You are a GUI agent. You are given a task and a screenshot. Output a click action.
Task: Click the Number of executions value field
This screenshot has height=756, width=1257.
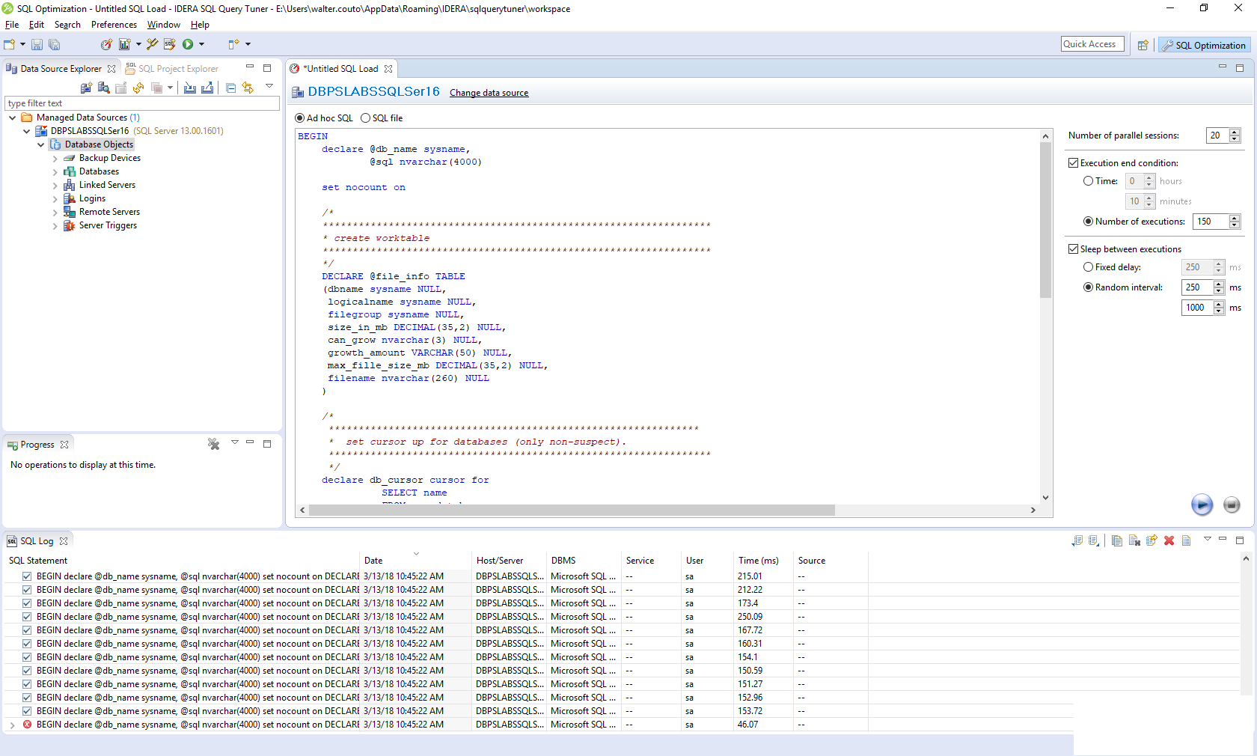(x=1211, y=222)
